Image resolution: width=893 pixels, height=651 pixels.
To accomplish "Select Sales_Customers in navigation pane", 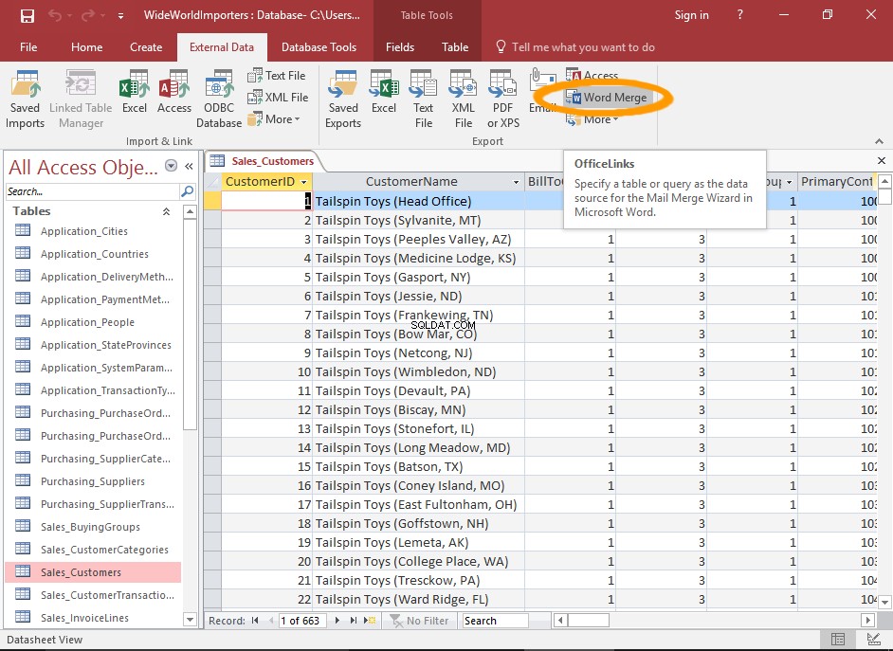I will tap(93, 572).
